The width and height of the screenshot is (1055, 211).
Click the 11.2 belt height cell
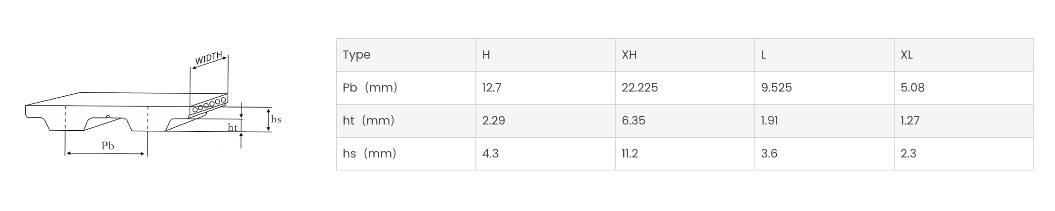coord(685,154)
